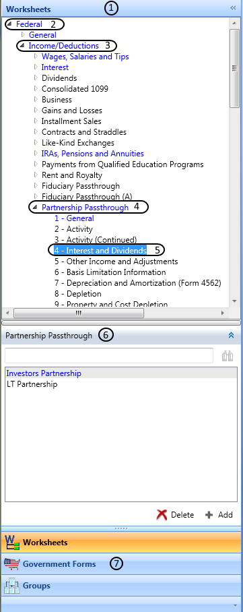This screenshot has height=612, width=243.
Task: Click the plus Add icon
Action: tap(209, 515)
